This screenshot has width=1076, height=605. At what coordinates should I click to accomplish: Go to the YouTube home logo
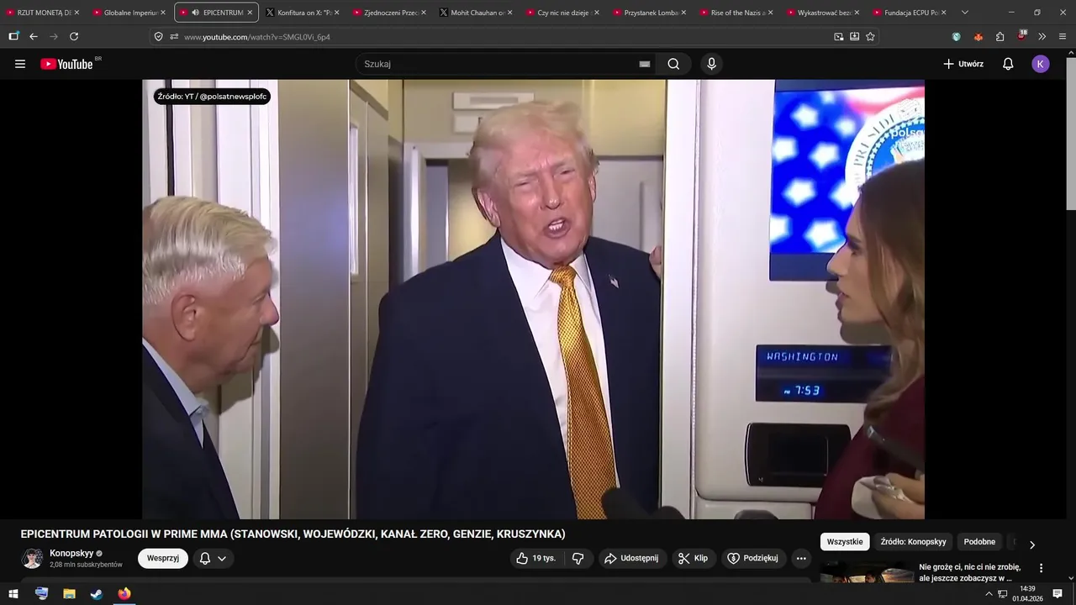(x=67, y=64)
